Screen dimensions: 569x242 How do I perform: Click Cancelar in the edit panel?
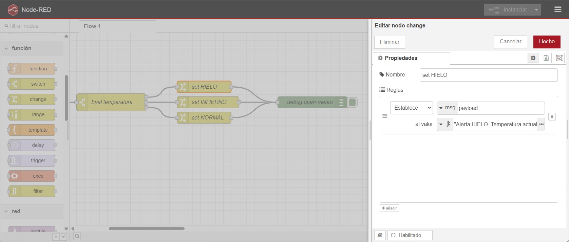(x=510, y=42)
